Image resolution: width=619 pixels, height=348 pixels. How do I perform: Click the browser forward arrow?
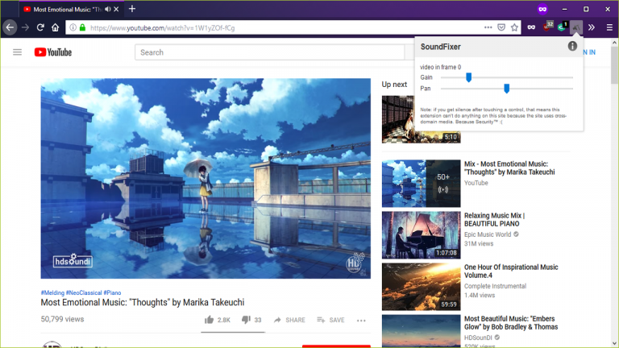[25, 27]
